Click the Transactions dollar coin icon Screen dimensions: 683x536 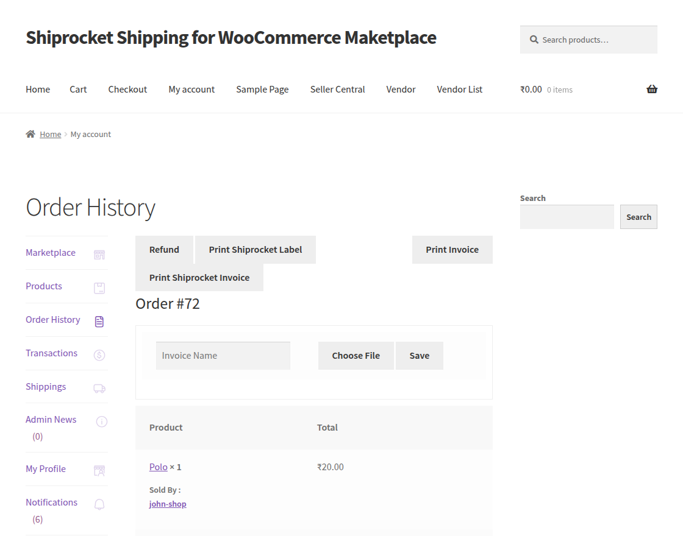tap(99, 355)
